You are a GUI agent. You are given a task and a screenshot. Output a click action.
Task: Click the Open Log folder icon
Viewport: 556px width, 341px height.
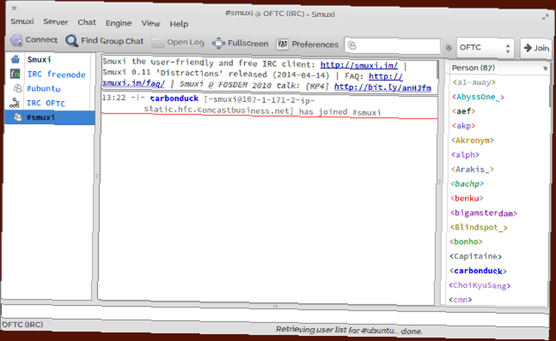158,43
